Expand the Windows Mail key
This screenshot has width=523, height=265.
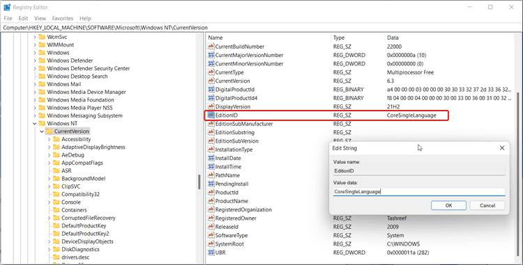click(x=35, y=84)
